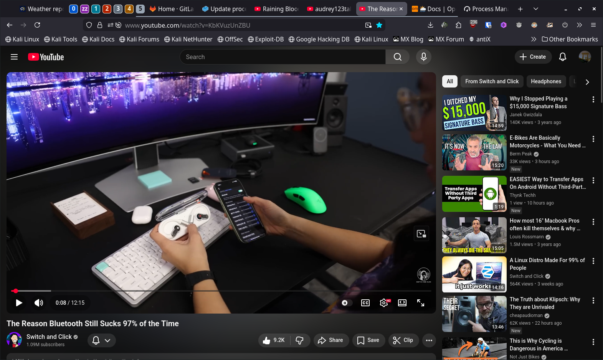Image resolution: width=603 pixels, height=360 pixels.
Task: Mute the video volume speaker icon
Action: [x=39, y=303]
